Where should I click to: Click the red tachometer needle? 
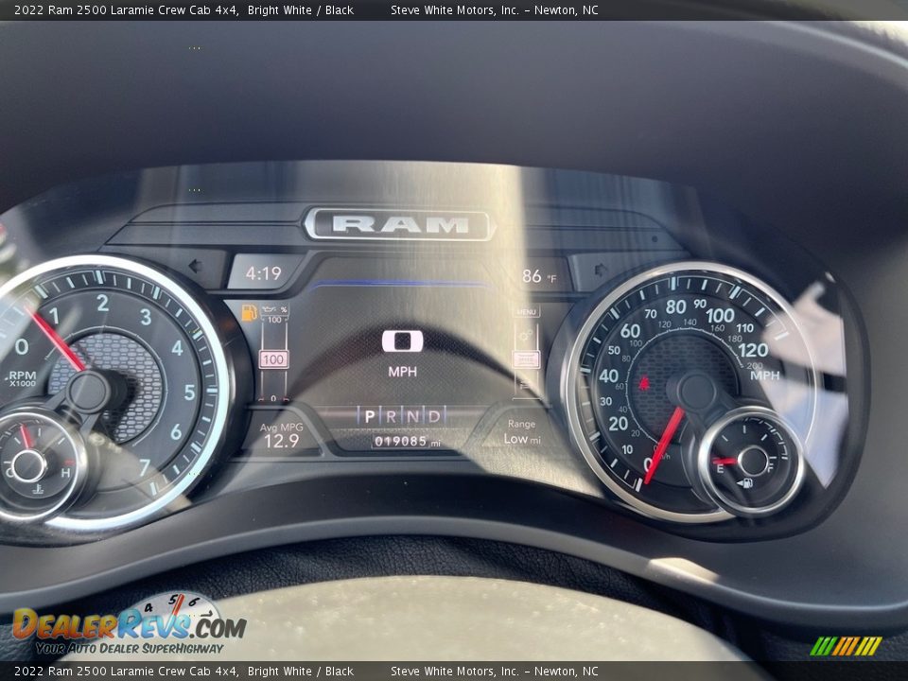click(x=56, y=339)
